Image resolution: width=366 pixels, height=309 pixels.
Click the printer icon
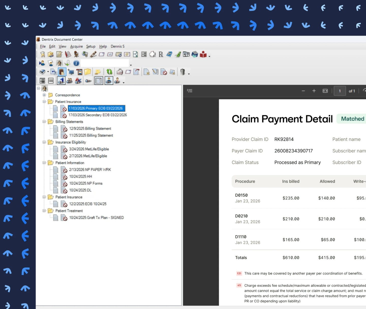pos(120,72)
